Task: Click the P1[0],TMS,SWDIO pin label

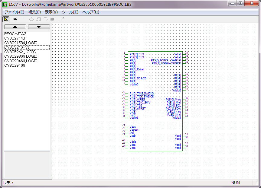Action: [142, 94]
